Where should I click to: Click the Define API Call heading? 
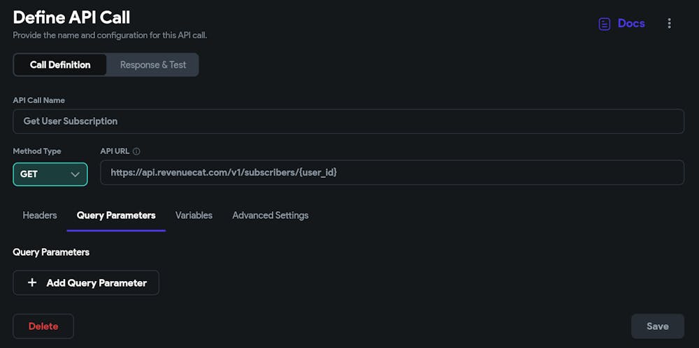pyautogui.click(x=71, y=17)
